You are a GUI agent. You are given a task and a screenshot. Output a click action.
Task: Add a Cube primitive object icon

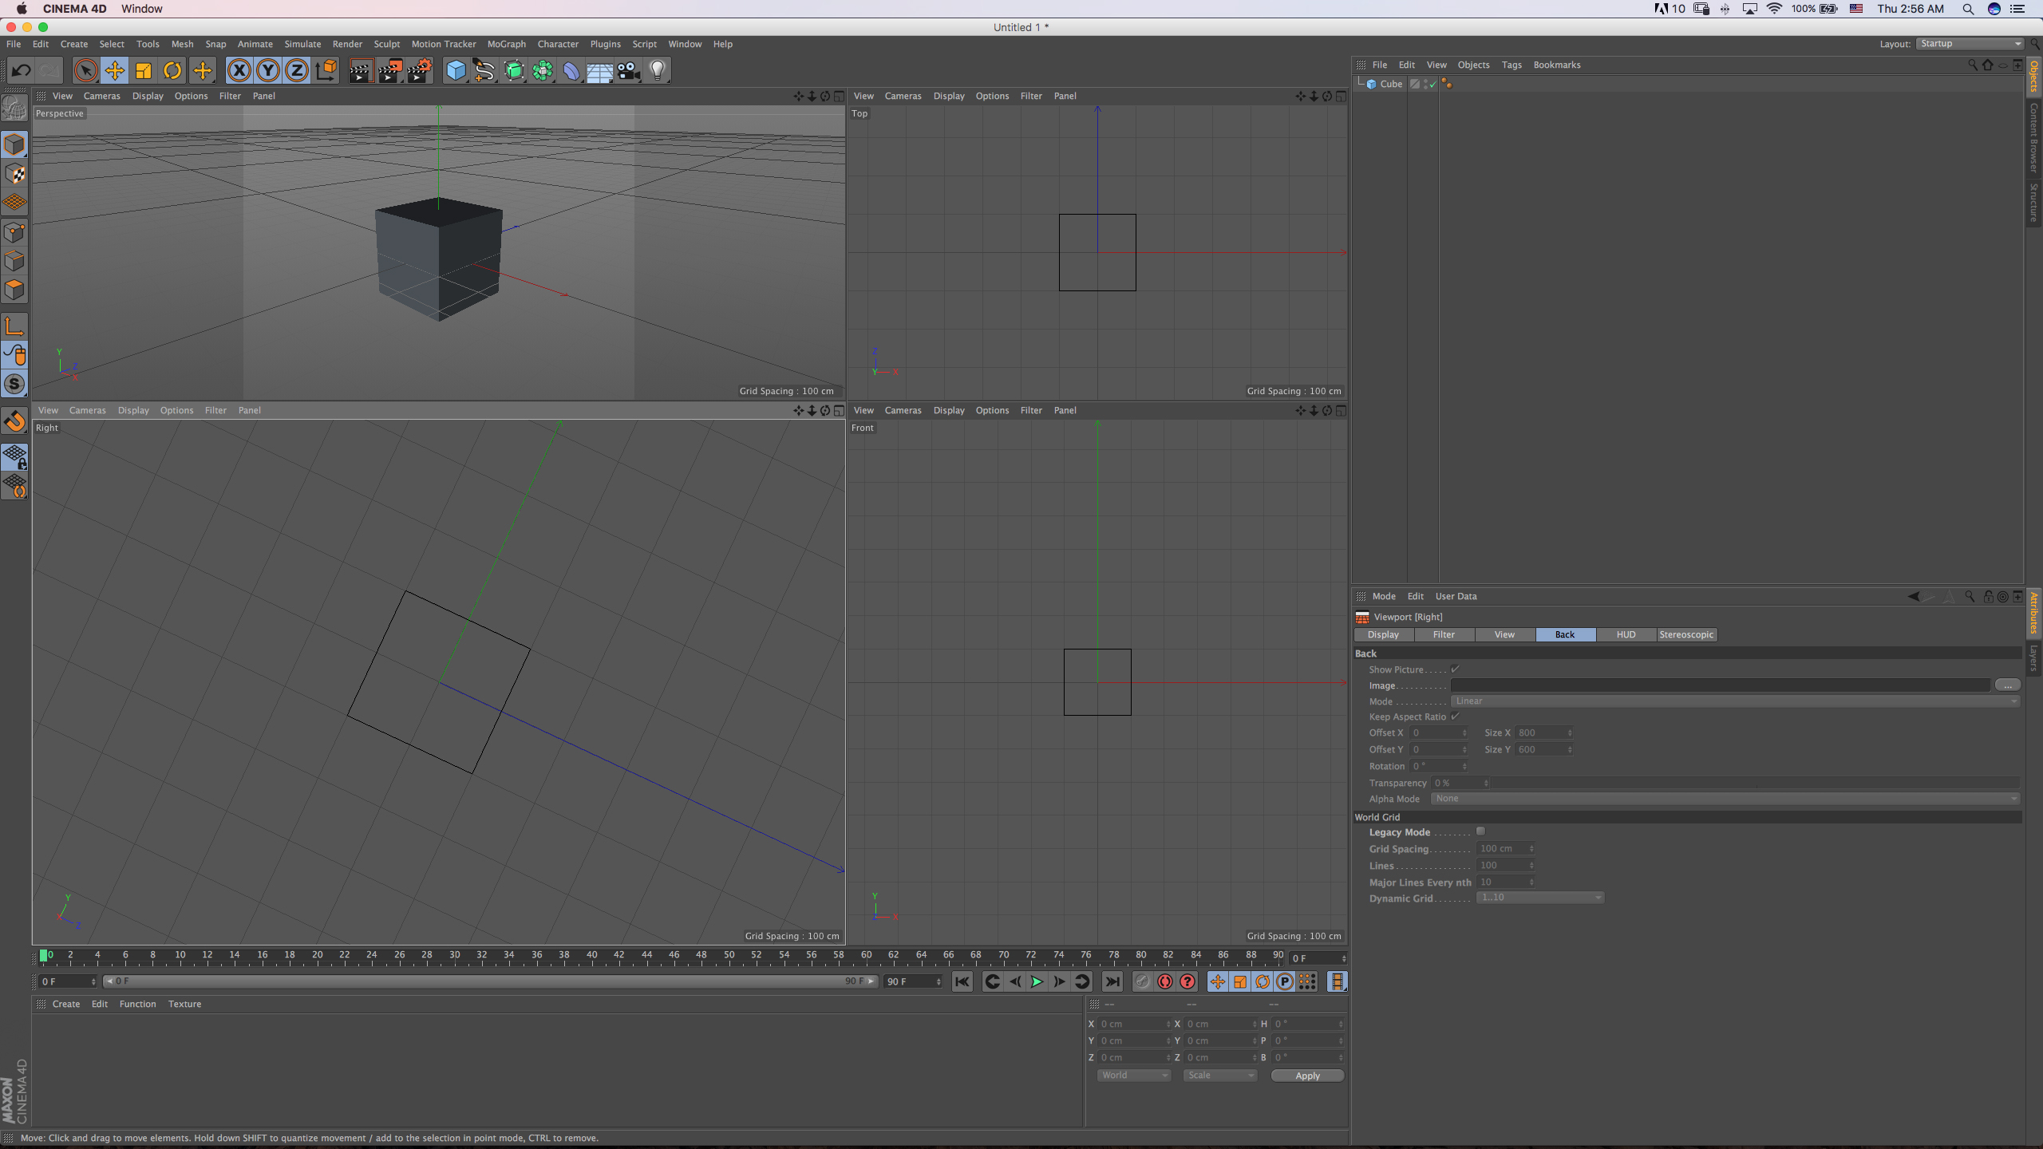[x=456, y=70]
